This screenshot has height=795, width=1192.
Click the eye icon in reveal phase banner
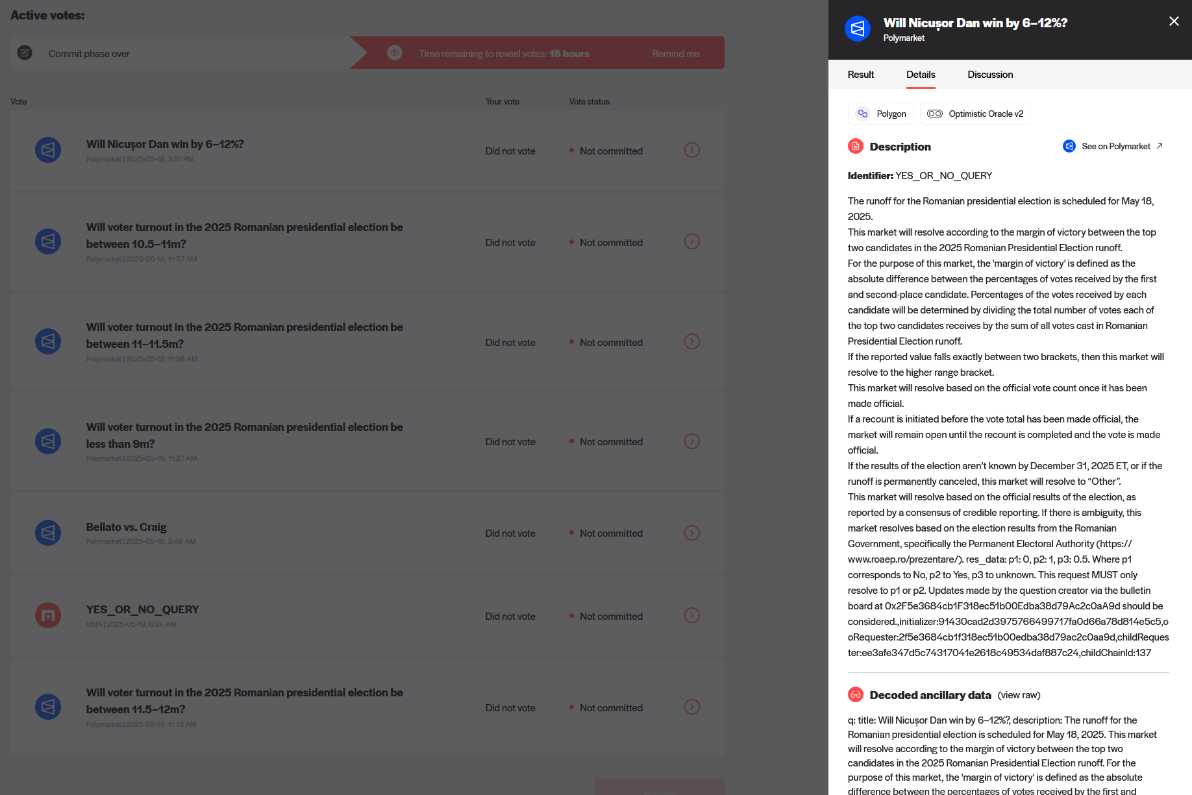coord(395,53)
